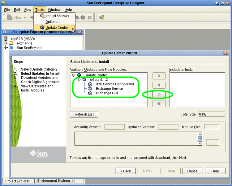Close the Tools menu

pyautogui.click(x=40, y=10)
